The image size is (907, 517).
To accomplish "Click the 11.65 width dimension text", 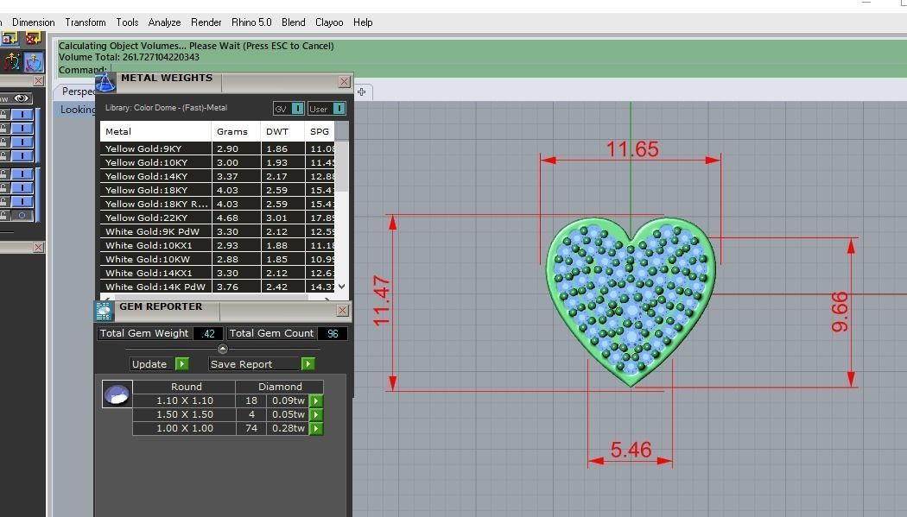I will tap(632, 149).
